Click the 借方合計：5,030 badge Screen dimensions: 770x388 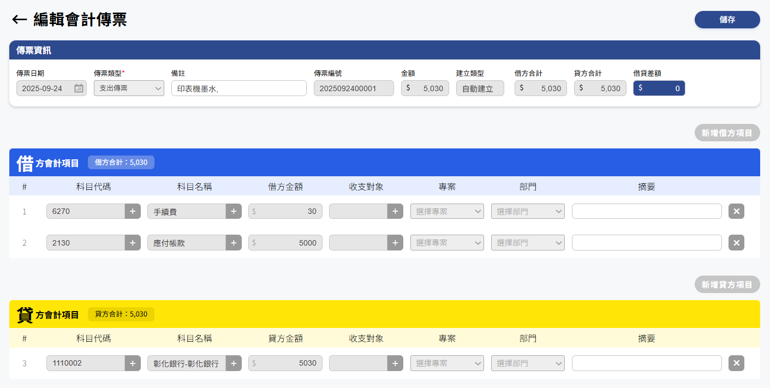[x=121, y=162]
